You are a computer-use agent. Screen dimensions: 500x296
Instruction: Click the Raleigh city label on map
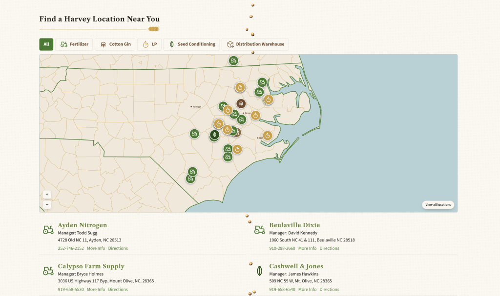coord(196,107)
